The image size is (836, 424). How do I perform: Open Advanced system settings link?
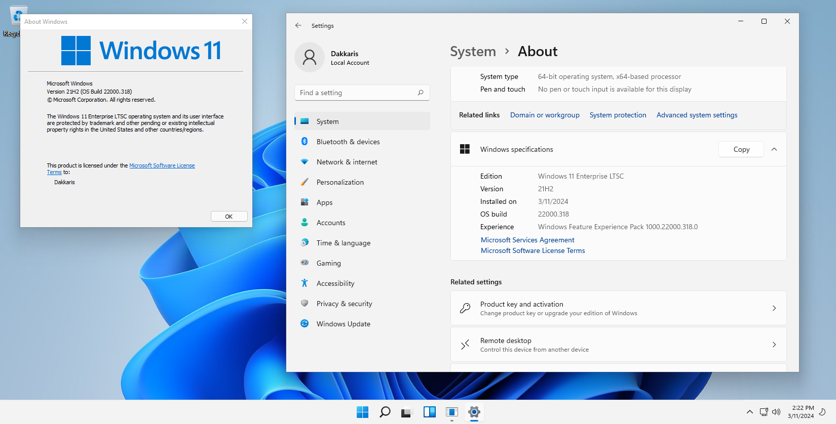(697, 115)
